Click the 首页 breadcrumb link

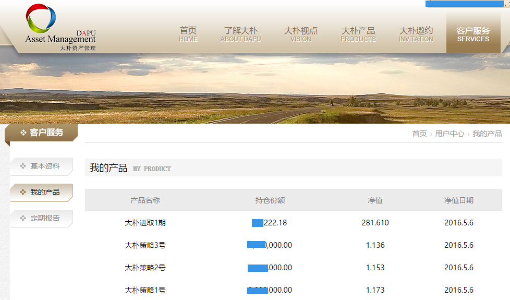(419, 134)
